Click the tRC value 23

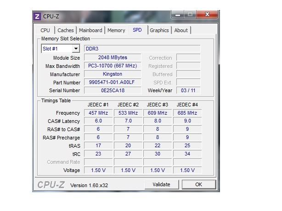98,154
